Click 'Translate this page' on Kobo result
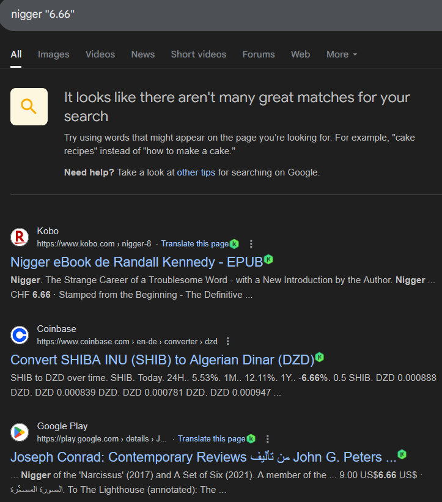The image size is (442, 502). (195, 244)
